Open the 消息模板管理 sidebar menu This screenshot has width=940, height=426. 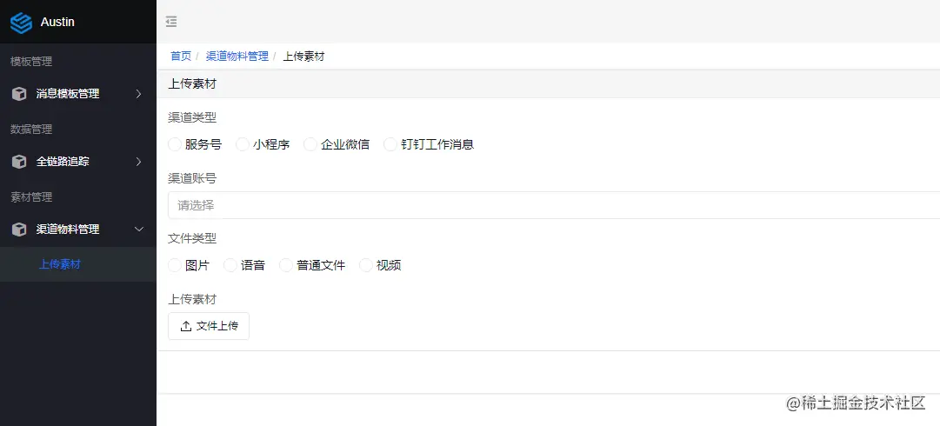78,94
